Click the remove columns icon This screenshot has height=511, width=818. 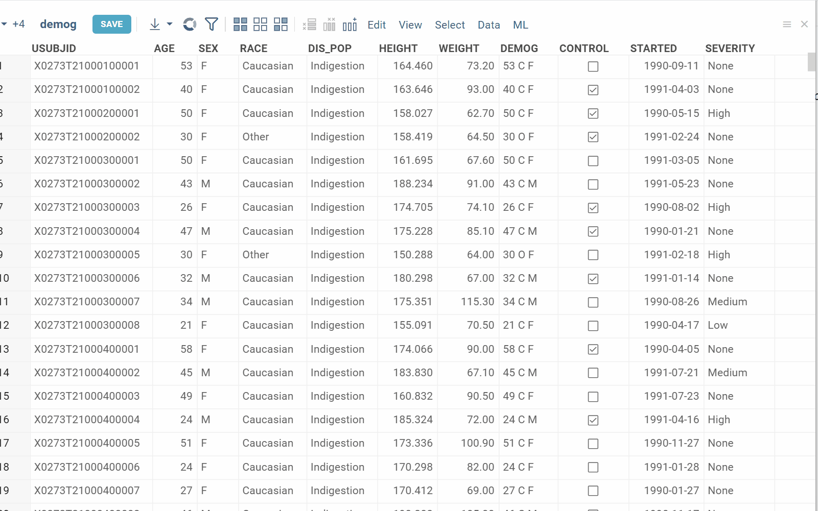[330, 25]
